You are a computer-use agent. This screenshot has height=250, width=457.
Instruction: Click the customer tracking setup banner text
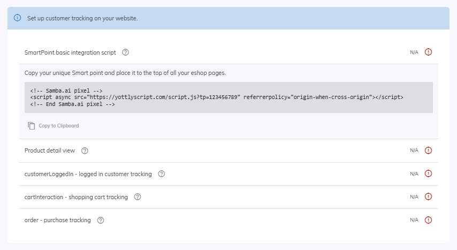tap(82, 18)
